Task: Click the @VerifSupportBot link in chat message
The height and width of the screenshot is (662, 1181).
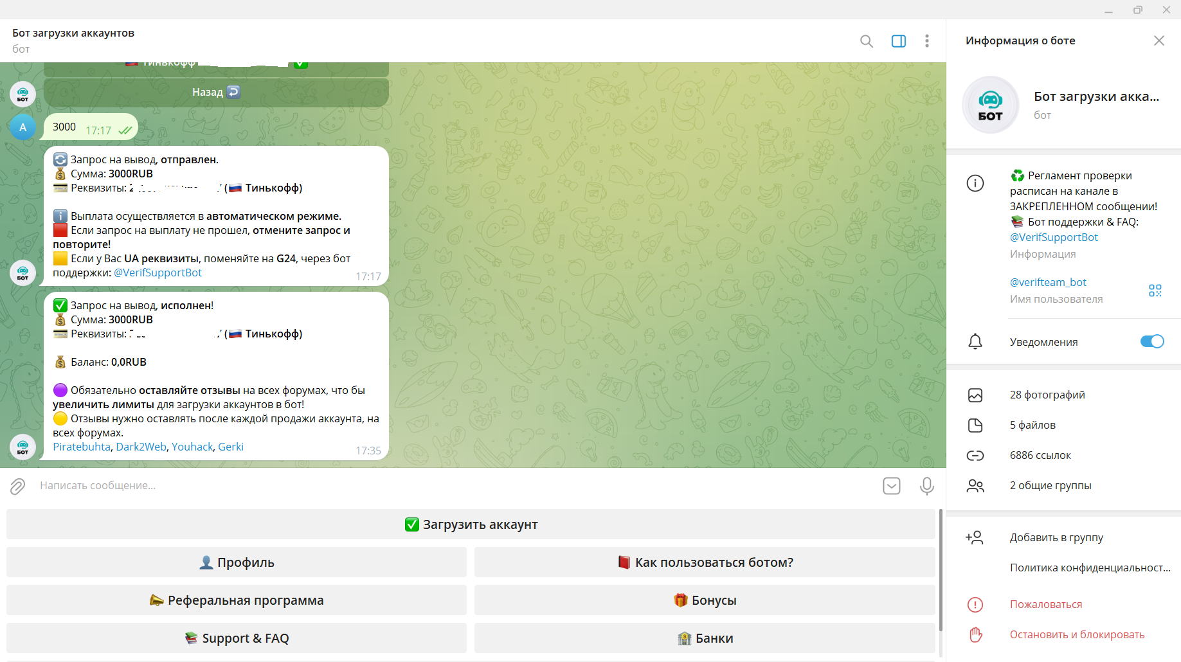Action: pyautogui.click(x=158, y=273)
